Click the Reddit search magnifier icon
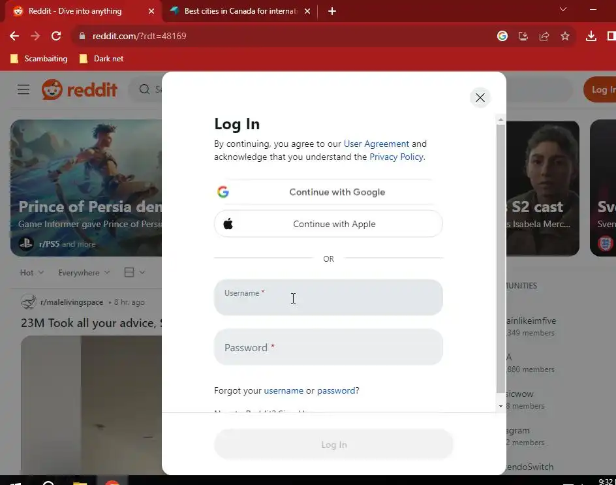 [x=144, y=89]
